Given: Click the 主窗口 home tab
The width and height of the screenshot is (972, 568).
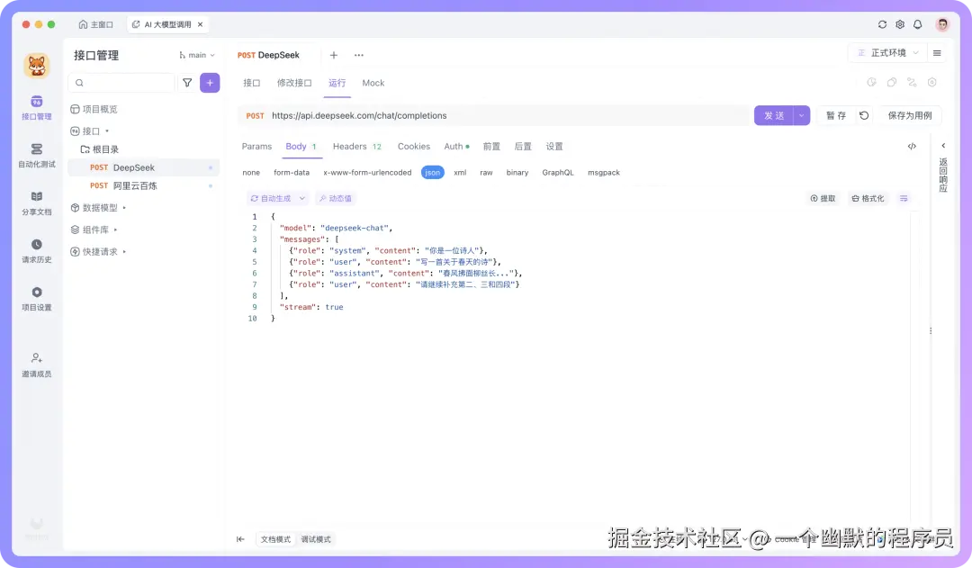Looking at the screenshot, I should pyautogui.click(x=96, y=24).
